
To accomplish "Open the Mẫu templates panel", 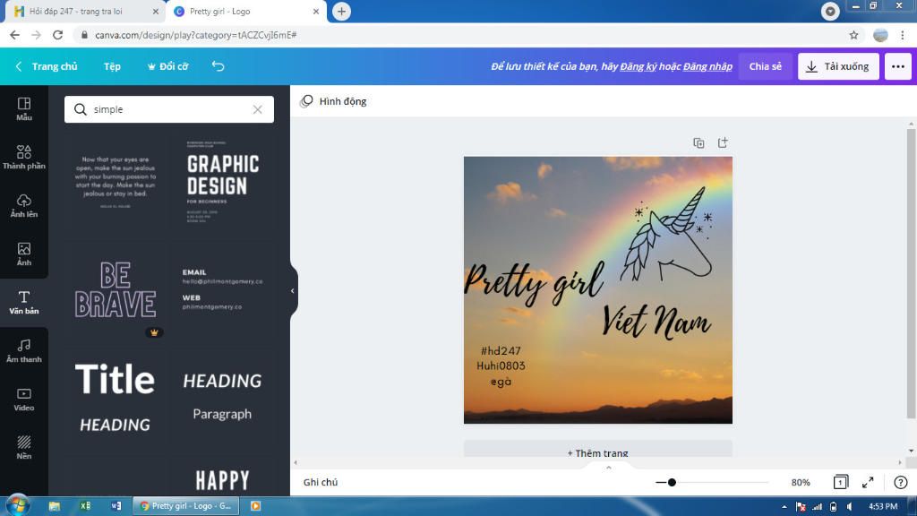I will click(x=24, y=109).
